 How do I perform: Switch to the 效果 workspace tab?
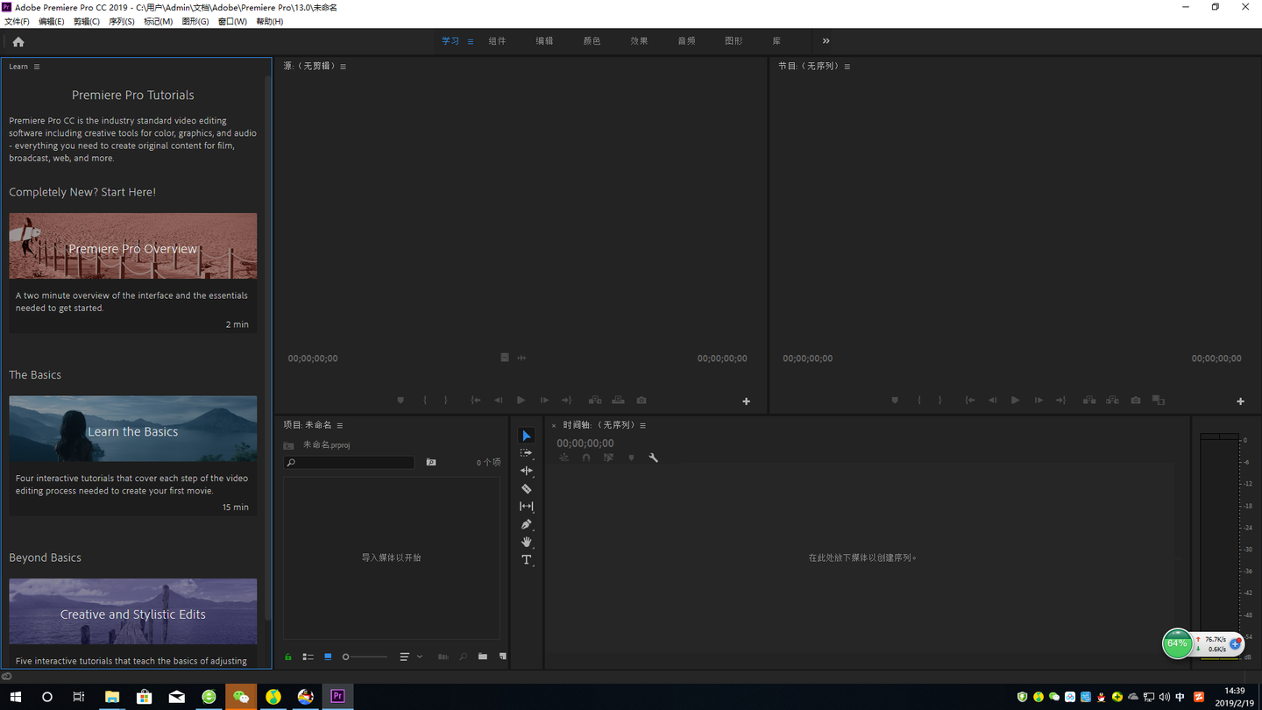pyautogui.click(x=639, y=41)
